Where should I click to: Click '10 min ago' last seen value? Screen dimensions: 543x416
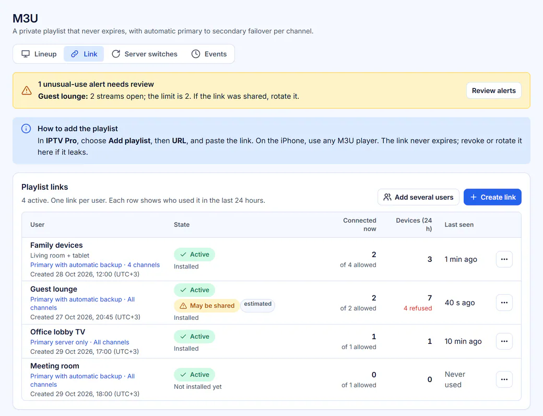pyautogui.click(x=463, y=341)
